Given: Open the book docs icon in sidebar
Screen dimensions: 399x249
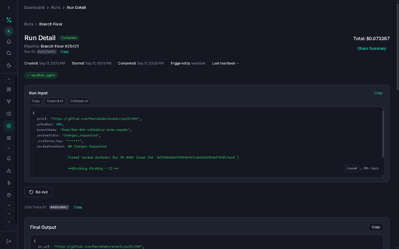Looking at the screenshot, I should pyautogui.click(x=9, y=114).
